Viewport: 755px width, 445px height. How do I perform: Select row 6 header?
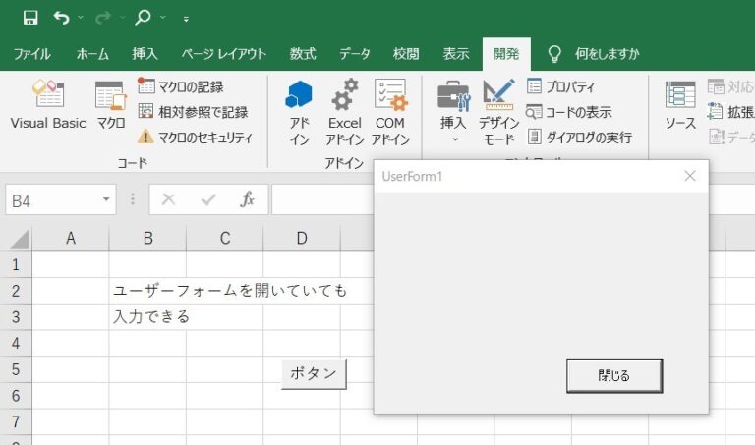[x=16, y=396]
